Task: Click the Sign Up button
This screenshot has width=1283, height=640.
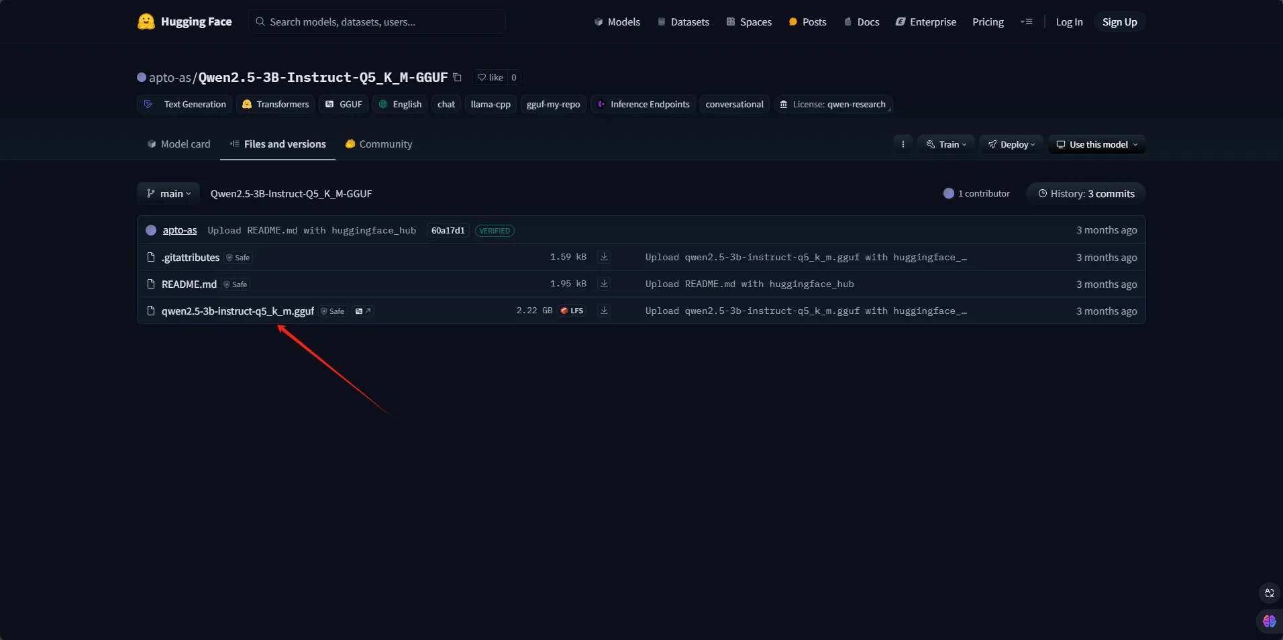Action: (x=1119, y=22)
